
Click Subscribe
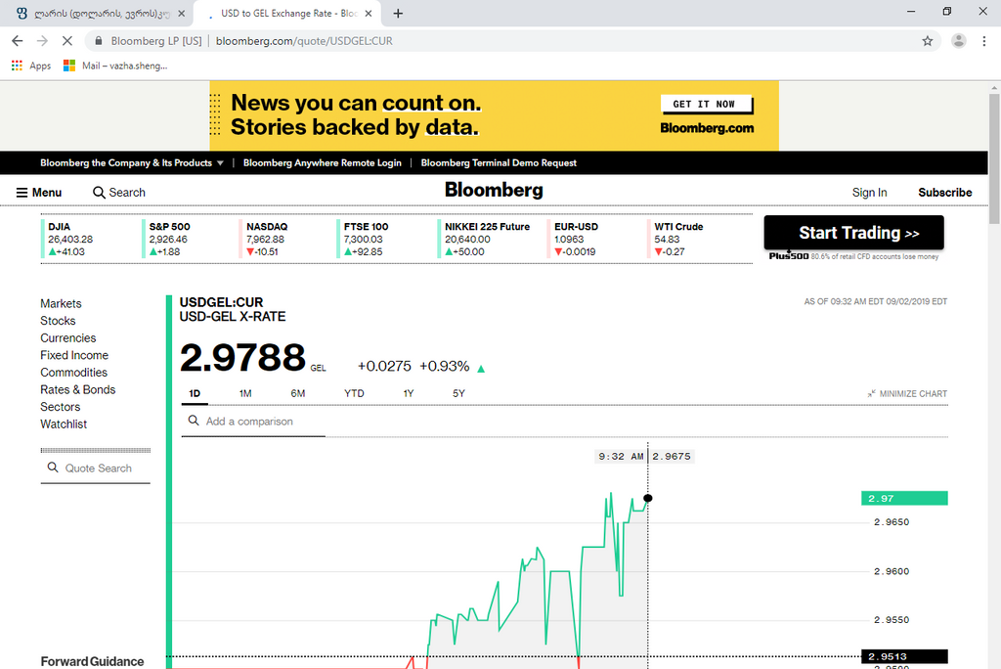pos(945,193)
